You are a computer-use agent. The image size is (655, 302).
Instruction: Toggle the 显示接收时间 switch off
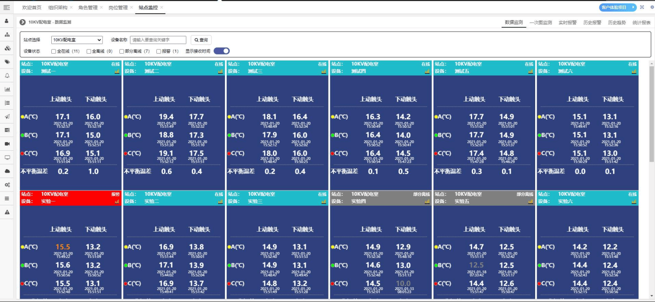(222, 51)
